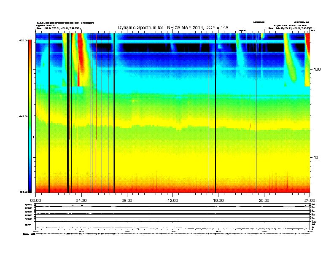Click the thick black vertical line after 01:00
334x258 pixels.
49,113
